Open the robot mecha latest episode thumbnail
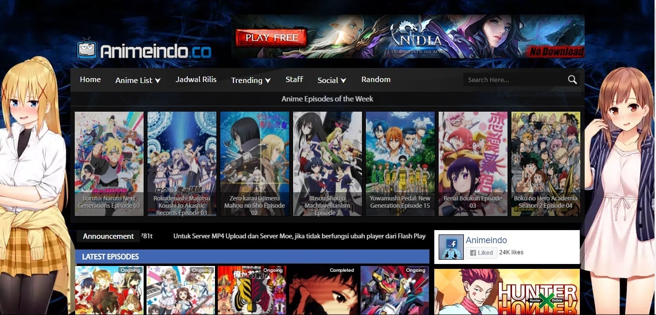Screen dimensions: 656x315 pyautogui.click(x=394, y=290)
